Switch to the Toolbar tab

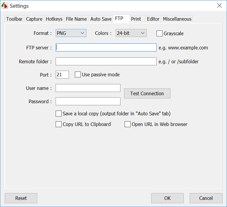14,19
